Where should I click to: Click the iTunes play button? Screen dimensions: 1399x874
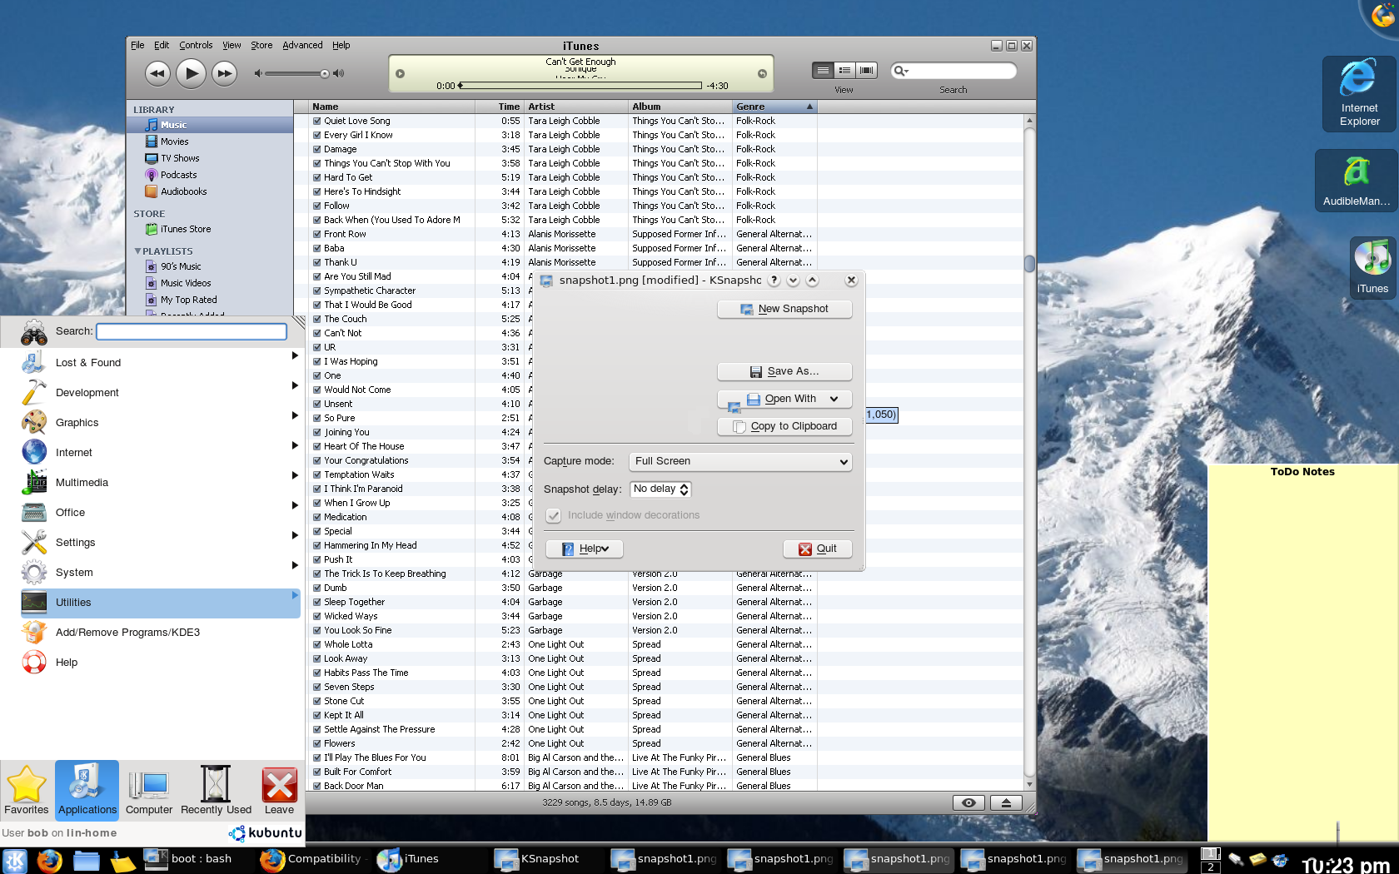[191, 73]
